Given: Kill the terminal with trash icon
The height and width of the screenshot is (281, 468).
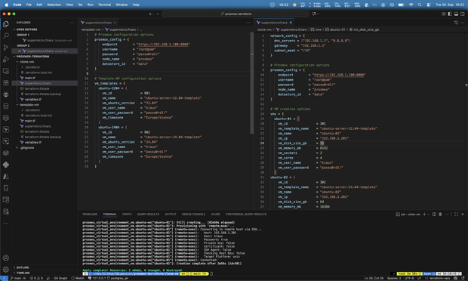Looking at the screenshot, I should pos(440,214).
